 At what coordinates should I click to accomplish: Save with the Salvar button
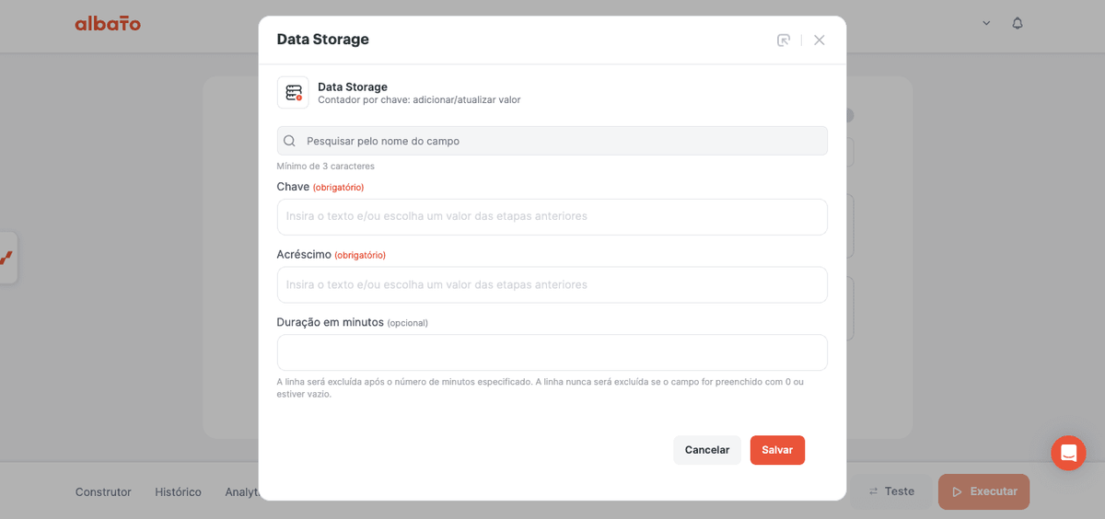[777, 450]
